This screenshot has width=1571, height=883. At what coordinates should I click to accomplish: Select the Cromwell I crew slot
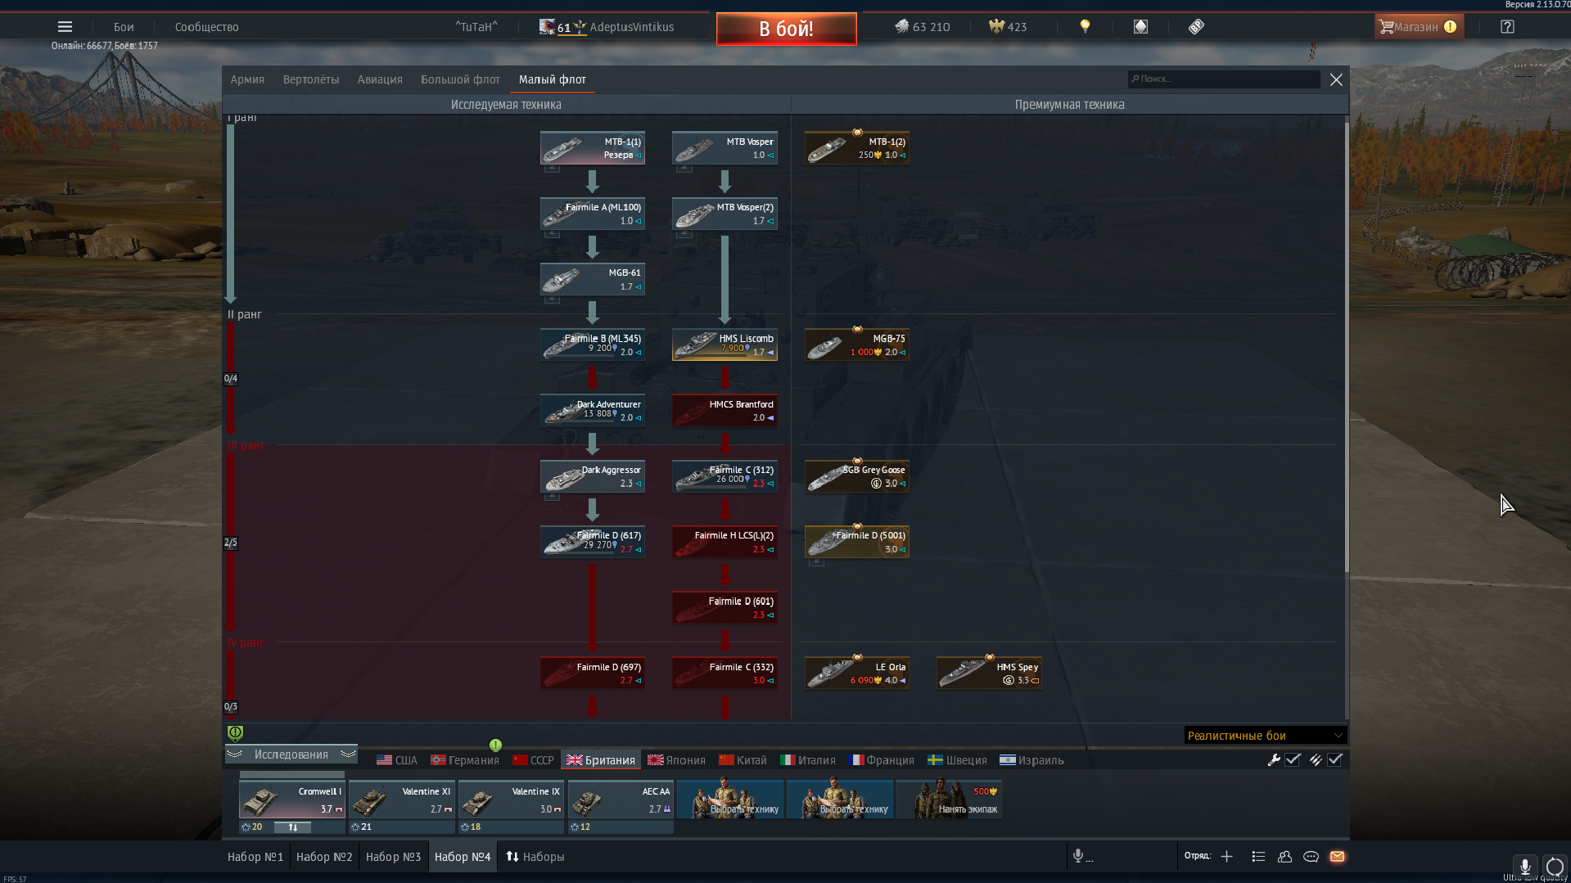(291, 800)
